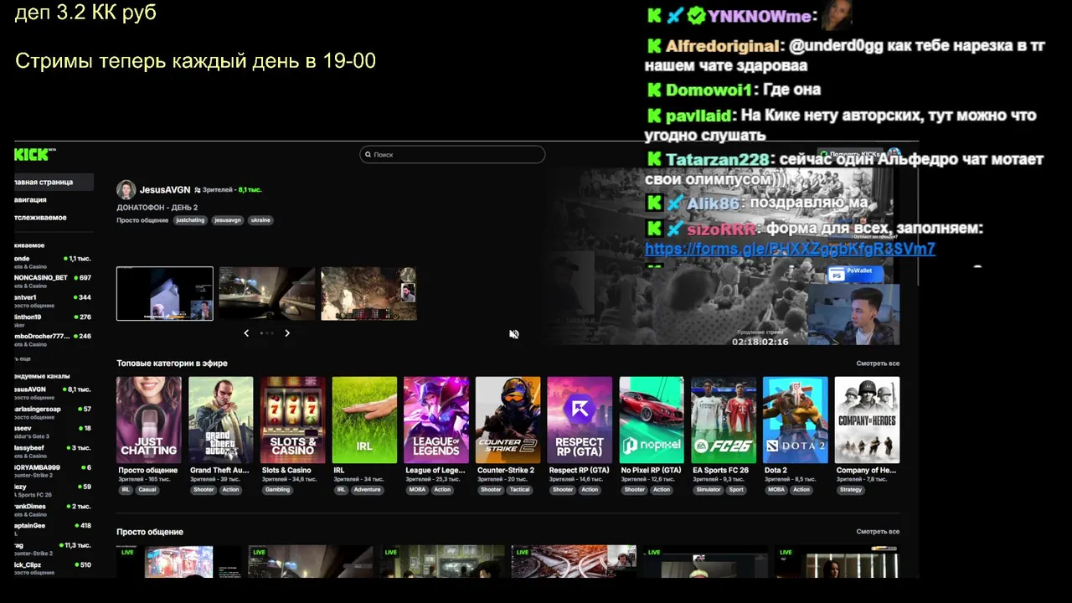Click the Dota 2 category title text
This screenshot has width=1072, height=603.
point(776,471)
